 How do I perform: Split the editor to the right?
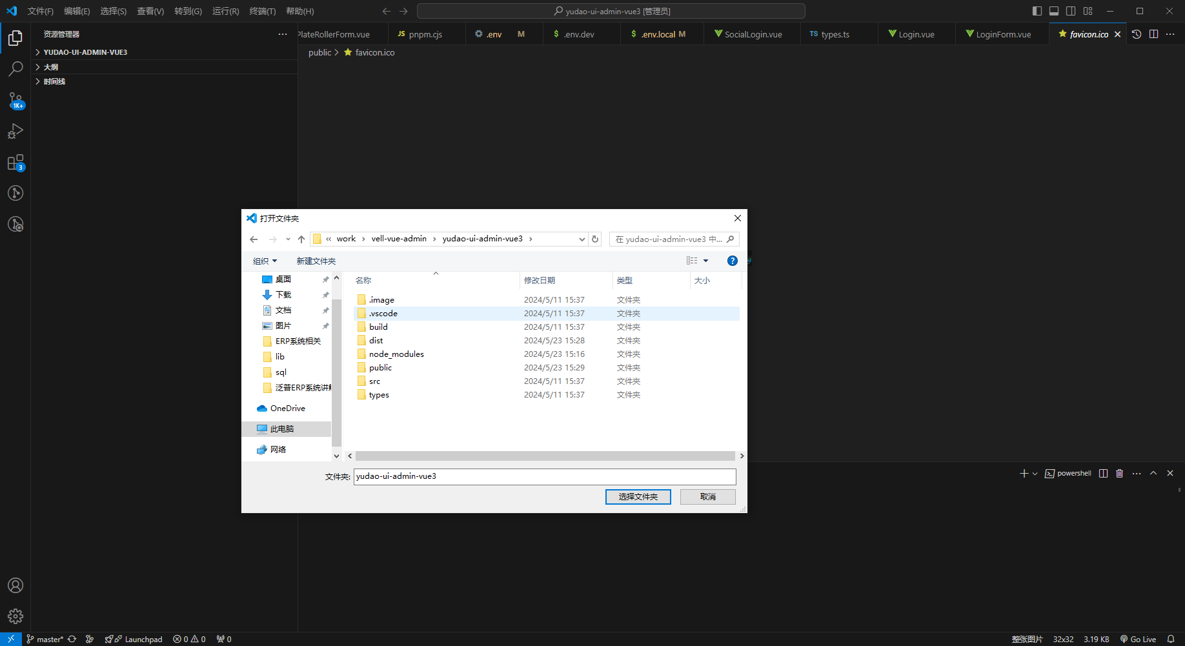pos(1153,34)
